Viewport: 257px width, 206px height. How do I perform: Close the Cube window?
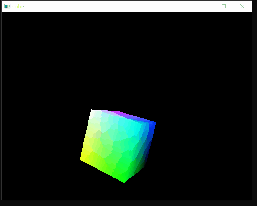point(242,6)
